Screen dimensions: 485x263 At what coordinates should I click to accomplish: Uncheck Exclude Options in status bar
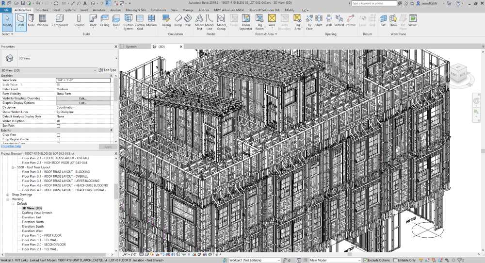click(x=366, y=260)
